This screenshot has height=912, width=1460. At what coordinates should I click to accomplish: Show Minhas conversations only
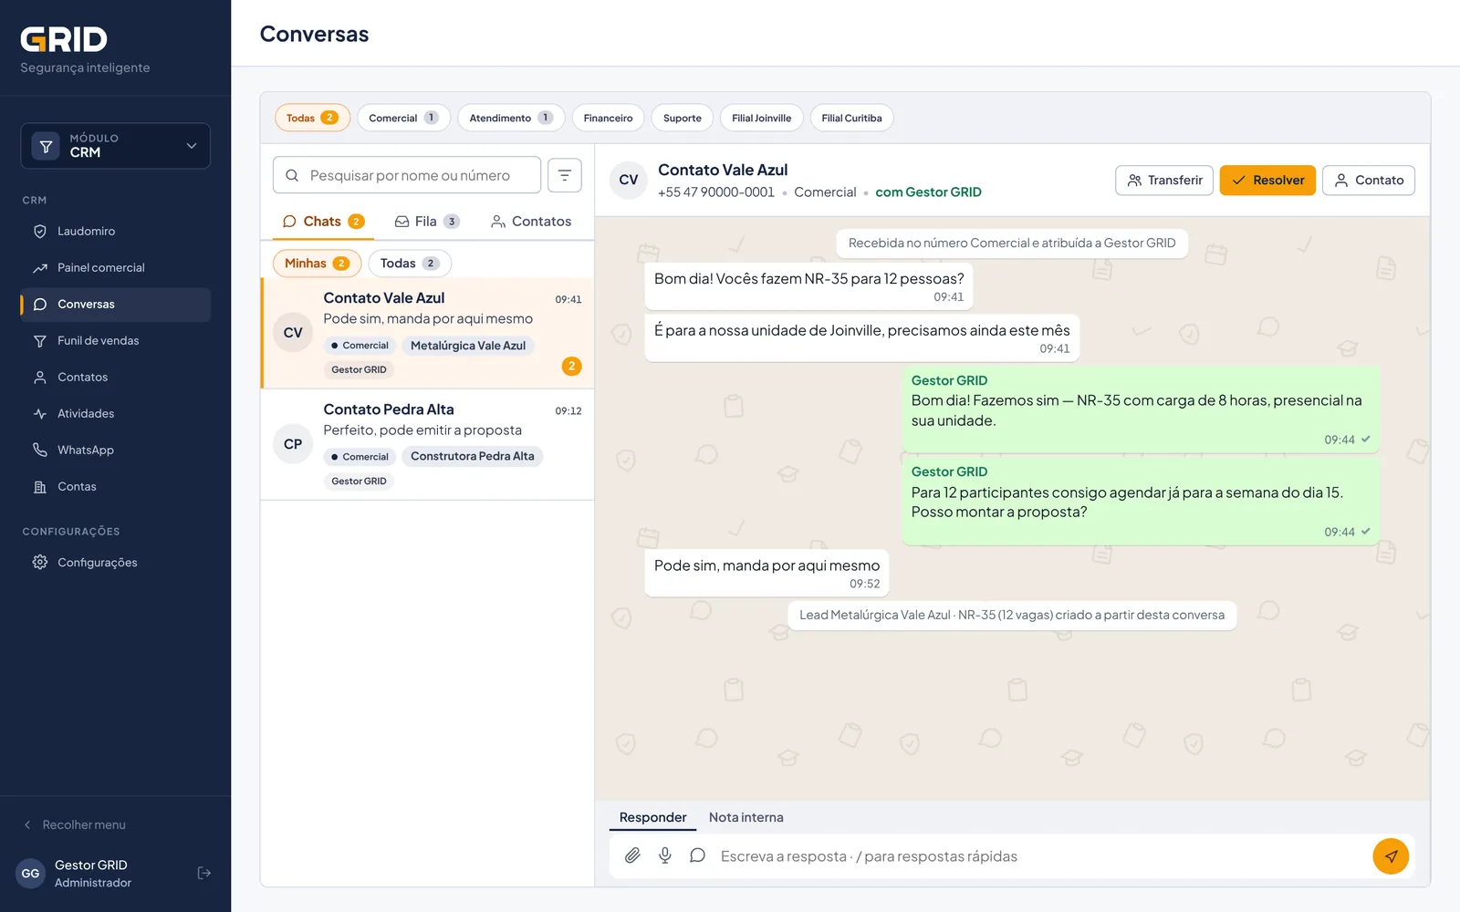click(x=317, y=264)
